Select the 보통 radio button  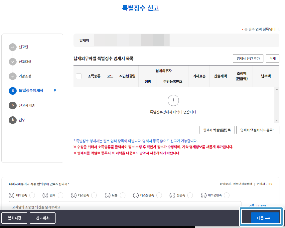pos(123,195)
